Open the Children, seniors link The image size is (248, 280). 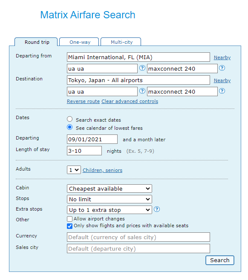102,170
